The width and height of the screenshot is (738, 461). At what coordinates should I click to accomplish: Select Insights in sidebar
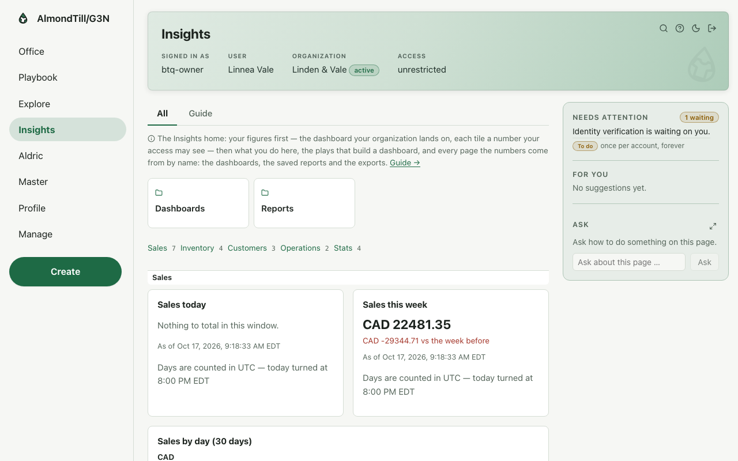coord(67,130)
